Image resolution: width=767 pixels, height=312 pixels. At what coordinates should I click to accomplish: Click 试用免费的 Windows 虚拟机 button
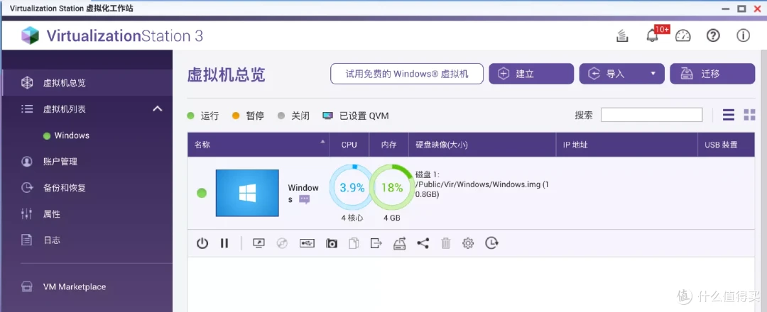407,74
